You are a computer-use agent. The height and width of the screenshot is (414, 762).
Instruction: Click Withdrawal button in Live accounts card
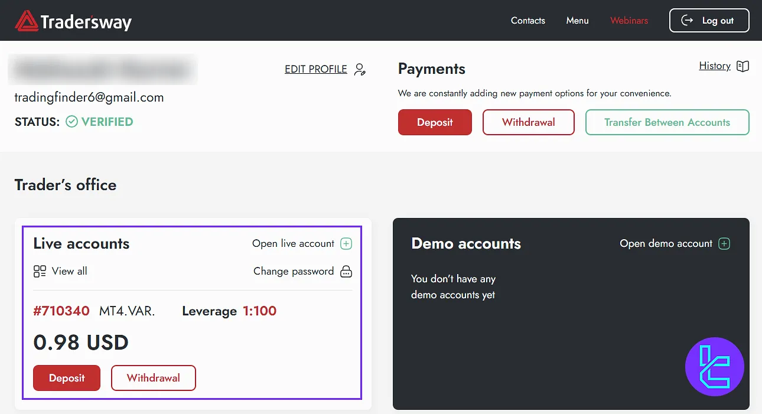coord(154,378)
